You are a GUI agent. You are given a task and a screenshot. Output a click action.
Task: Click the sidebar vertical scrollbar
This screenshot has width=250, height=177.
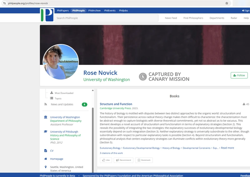tap(93, 140)
